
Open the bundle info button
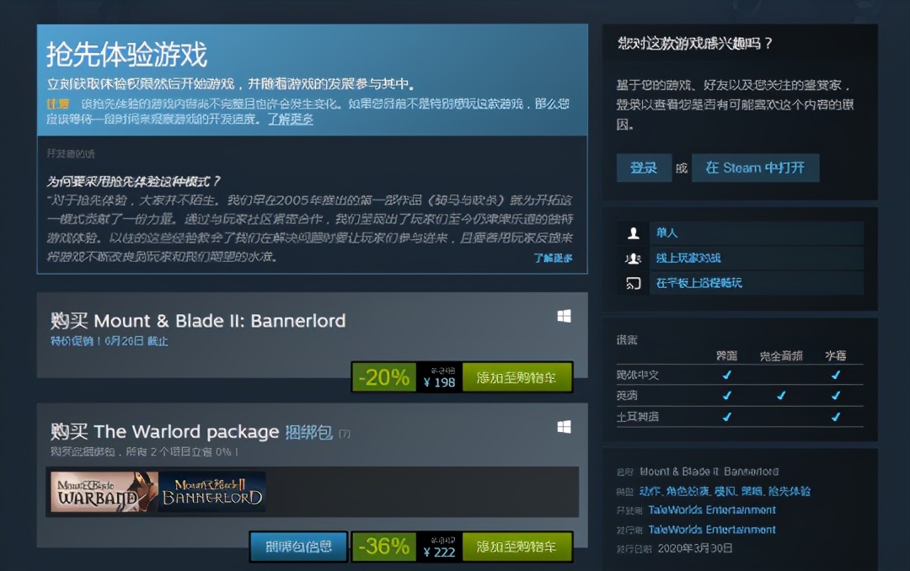[x=299, y=547]
